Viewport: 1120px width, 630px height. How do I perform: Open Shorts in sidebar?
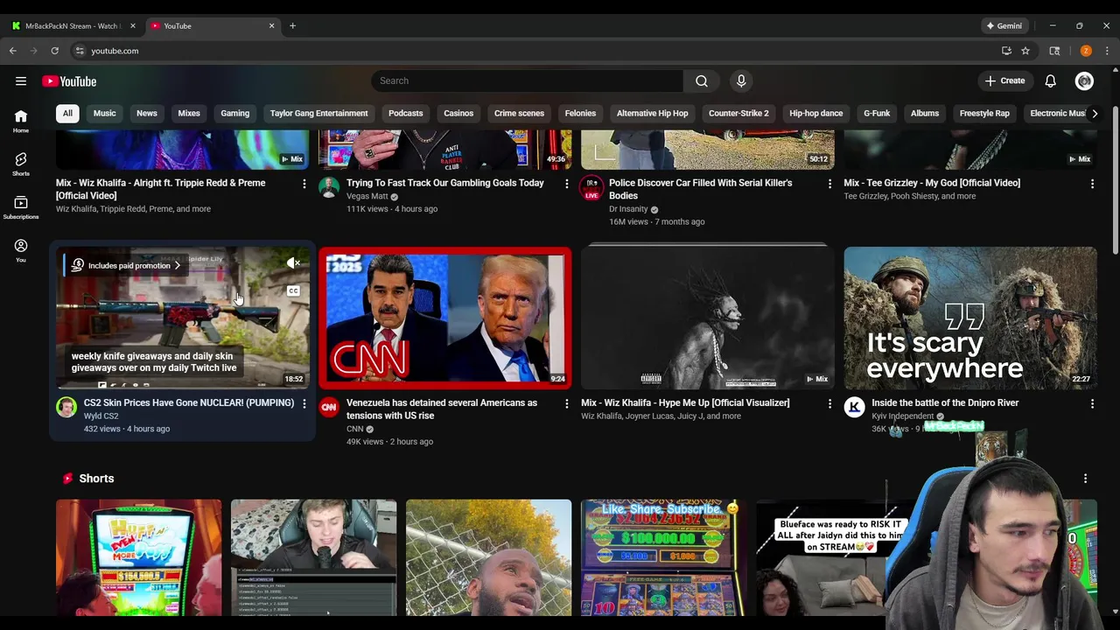21,164
